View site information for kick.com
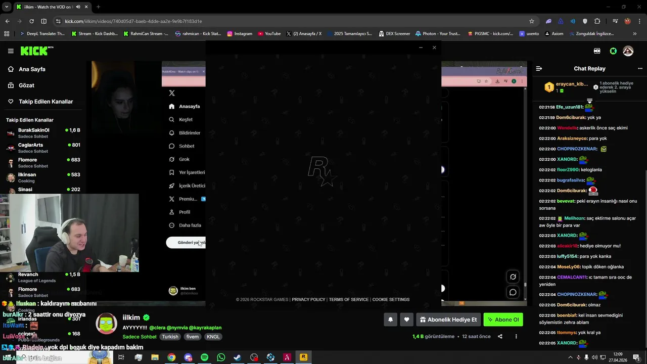The width and height of the screenshot is (647, 364). (x=59, y=21)
